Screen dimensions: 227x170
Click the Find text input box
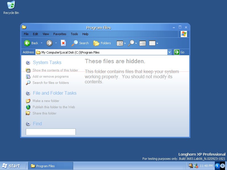point(51,132)
